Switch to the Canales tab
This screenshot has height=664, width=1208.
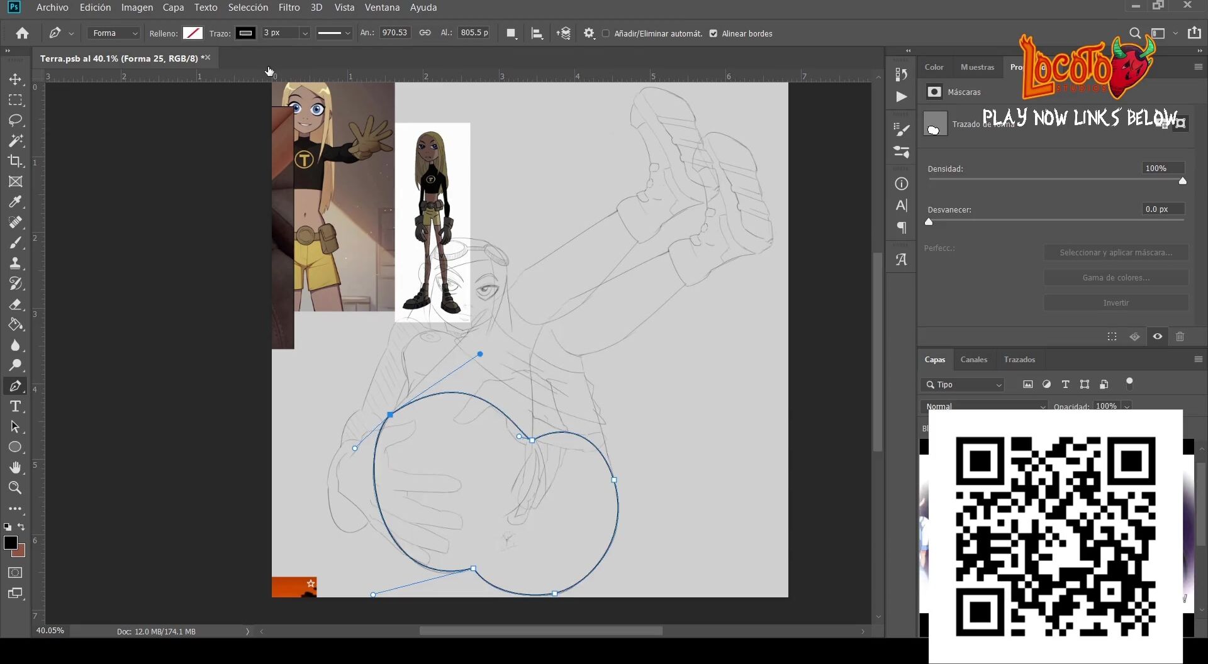(x=973, y=360)
